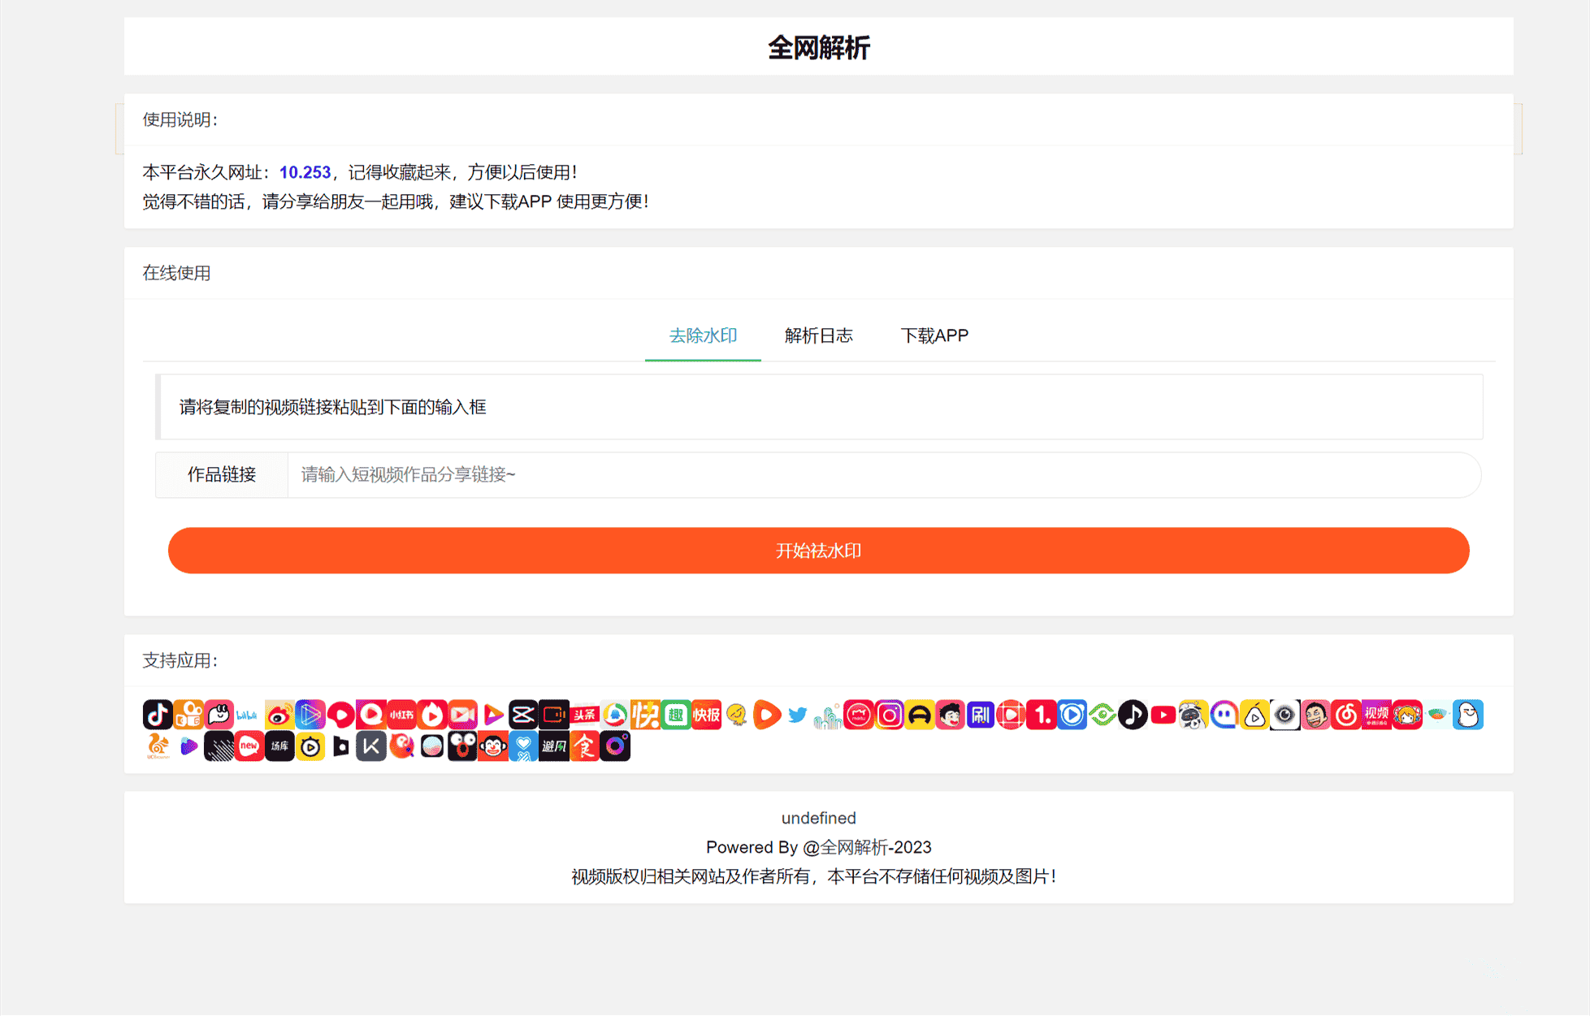
Task: Click the TikTok/Douyin app icon
Action: click(x=158, y=715)
